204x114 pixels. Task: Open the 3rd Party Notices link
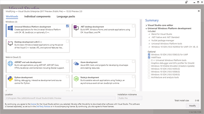point(43,106)
